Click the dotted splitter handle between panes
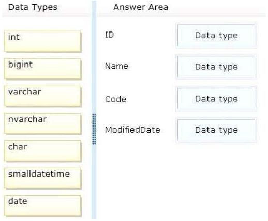The image size is (268, 221). pos(94,129)
